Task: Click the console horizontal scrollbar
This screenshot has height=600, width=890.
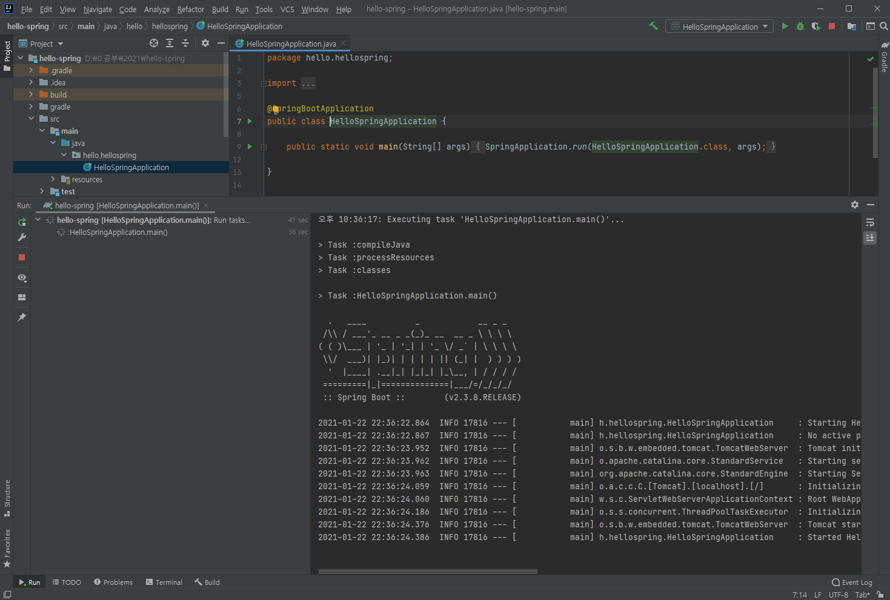Action: pyautogui.click(x=428, y=571)
